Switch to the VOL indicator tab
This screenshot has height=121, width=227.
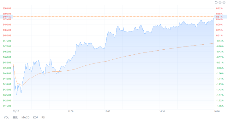(6, 118)
